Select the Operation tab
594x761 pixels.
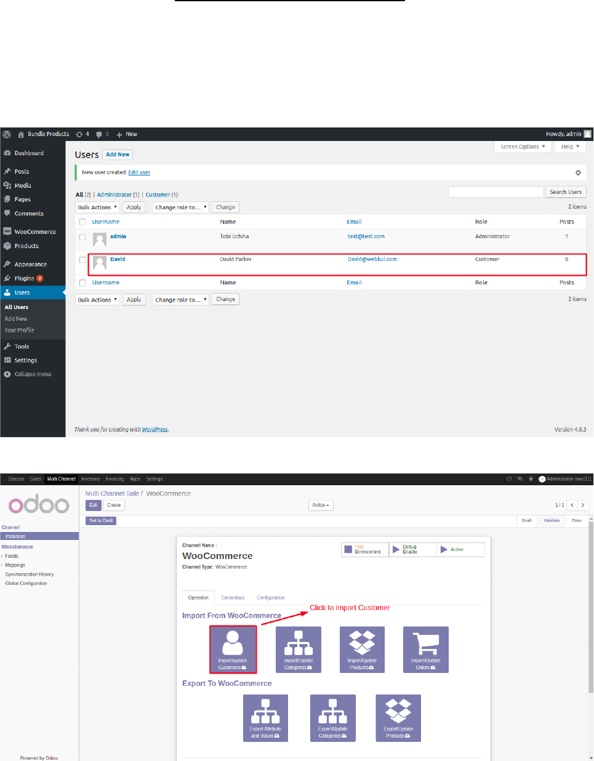198,598
